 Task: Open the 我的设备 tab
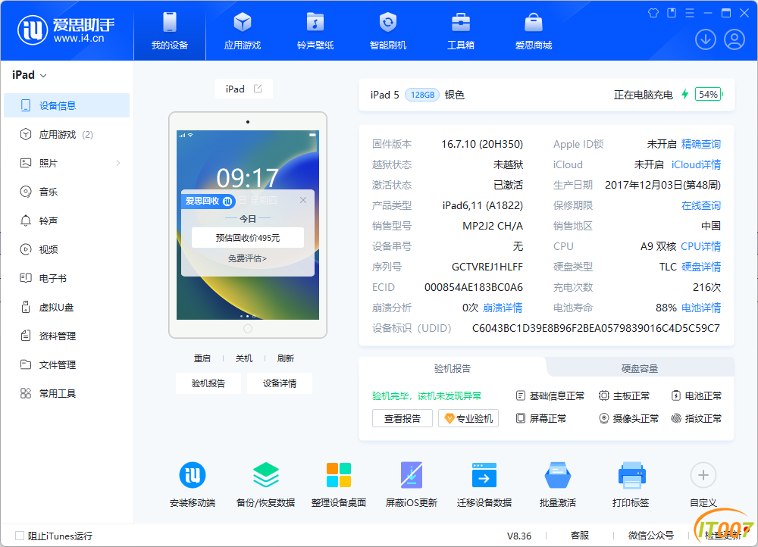point(170,30)
